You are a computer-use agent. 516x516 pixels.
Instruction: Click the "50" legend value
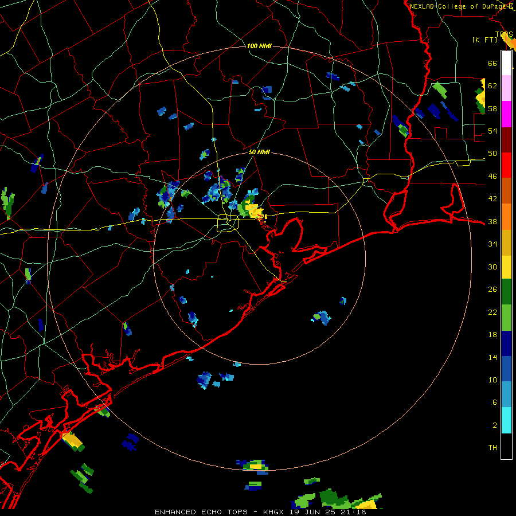click(492, 154)
